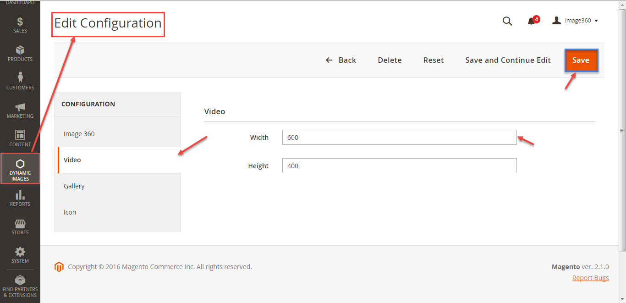Click the search magnifier icon

point(507,21)
